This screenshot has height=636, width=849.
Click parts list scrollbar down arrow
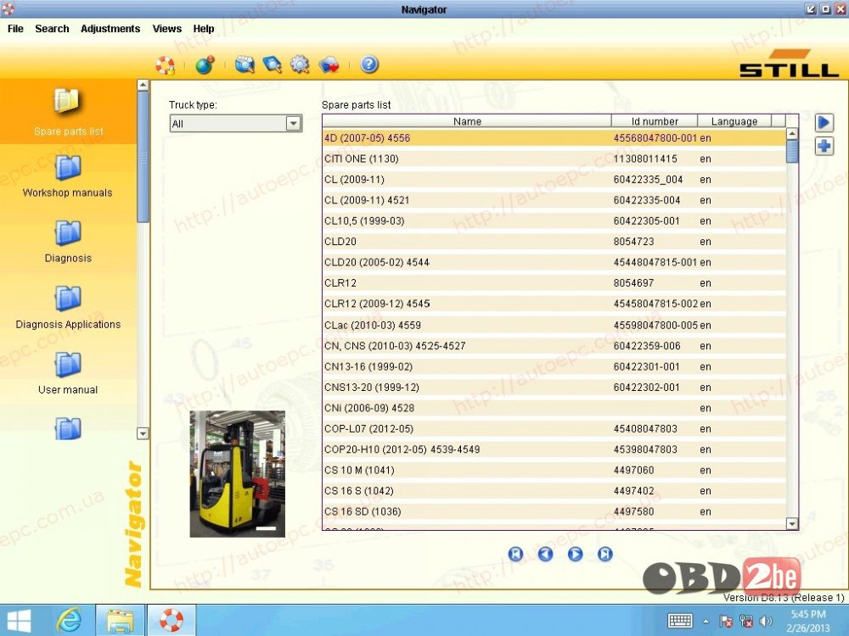pyautogui.click(x=792, y=523)
